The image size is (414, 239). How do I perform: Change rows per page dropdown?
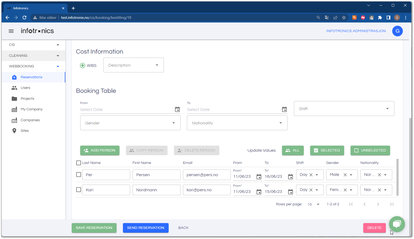pyautogui.click(x=314, y=204)
